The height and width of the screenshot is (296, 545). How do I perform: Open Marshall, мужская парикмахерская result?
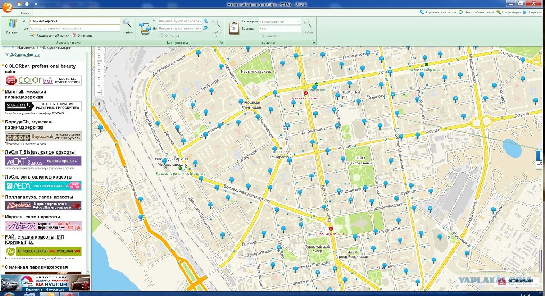click(26, 95)
